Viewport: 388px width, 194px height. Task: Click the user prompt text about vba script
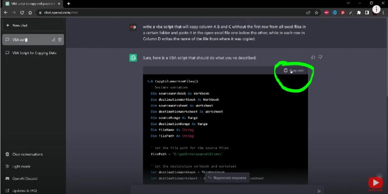(224, 33)
